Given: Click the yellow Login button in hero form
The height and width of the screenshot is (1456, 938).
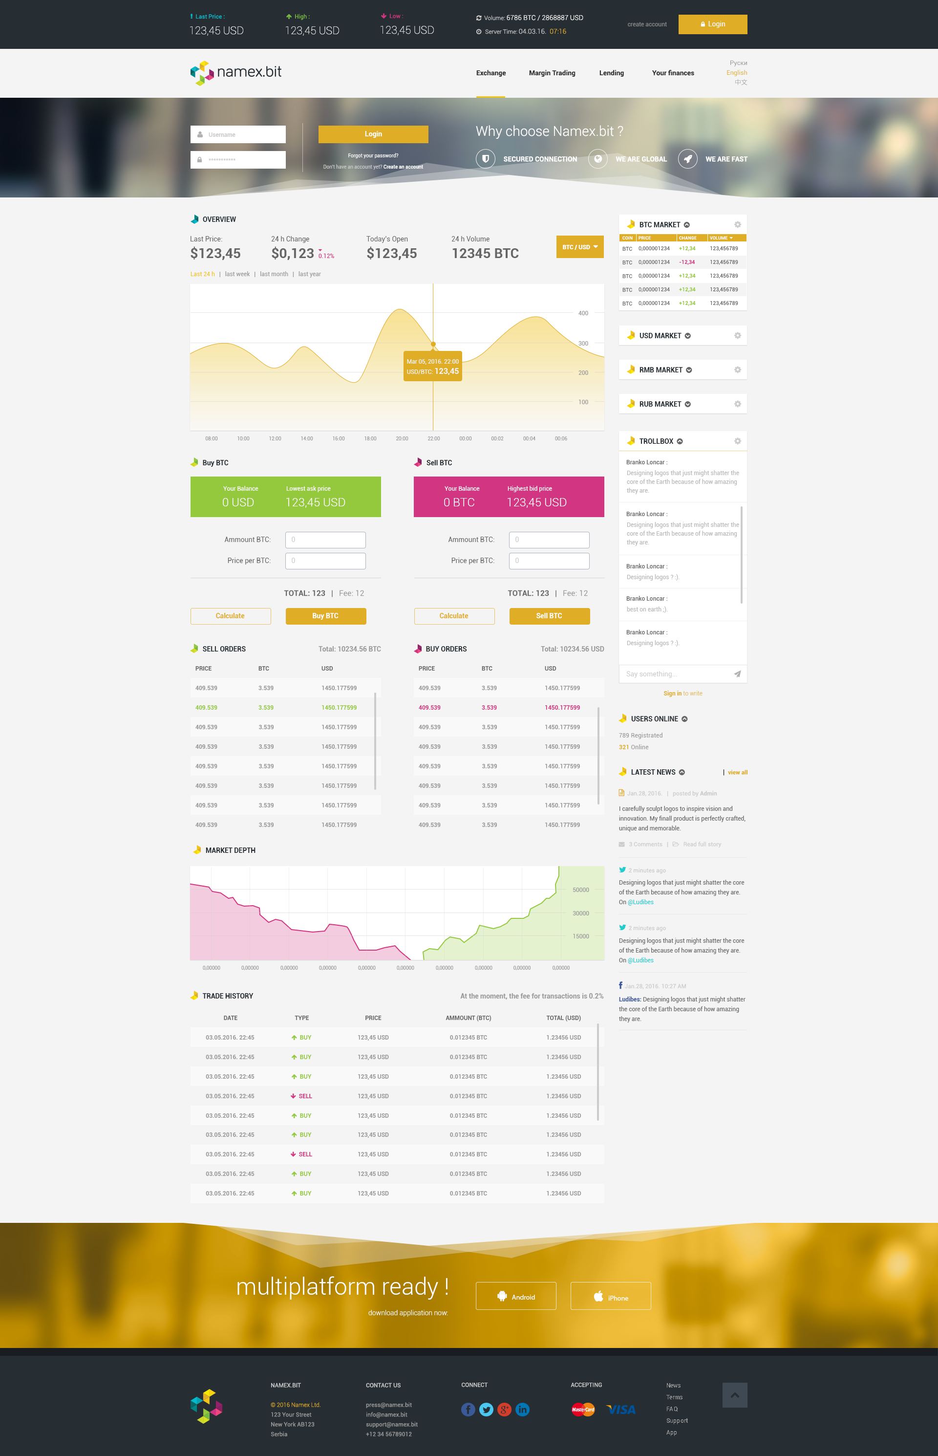Looking at the screenshot, I should [373, 134].
